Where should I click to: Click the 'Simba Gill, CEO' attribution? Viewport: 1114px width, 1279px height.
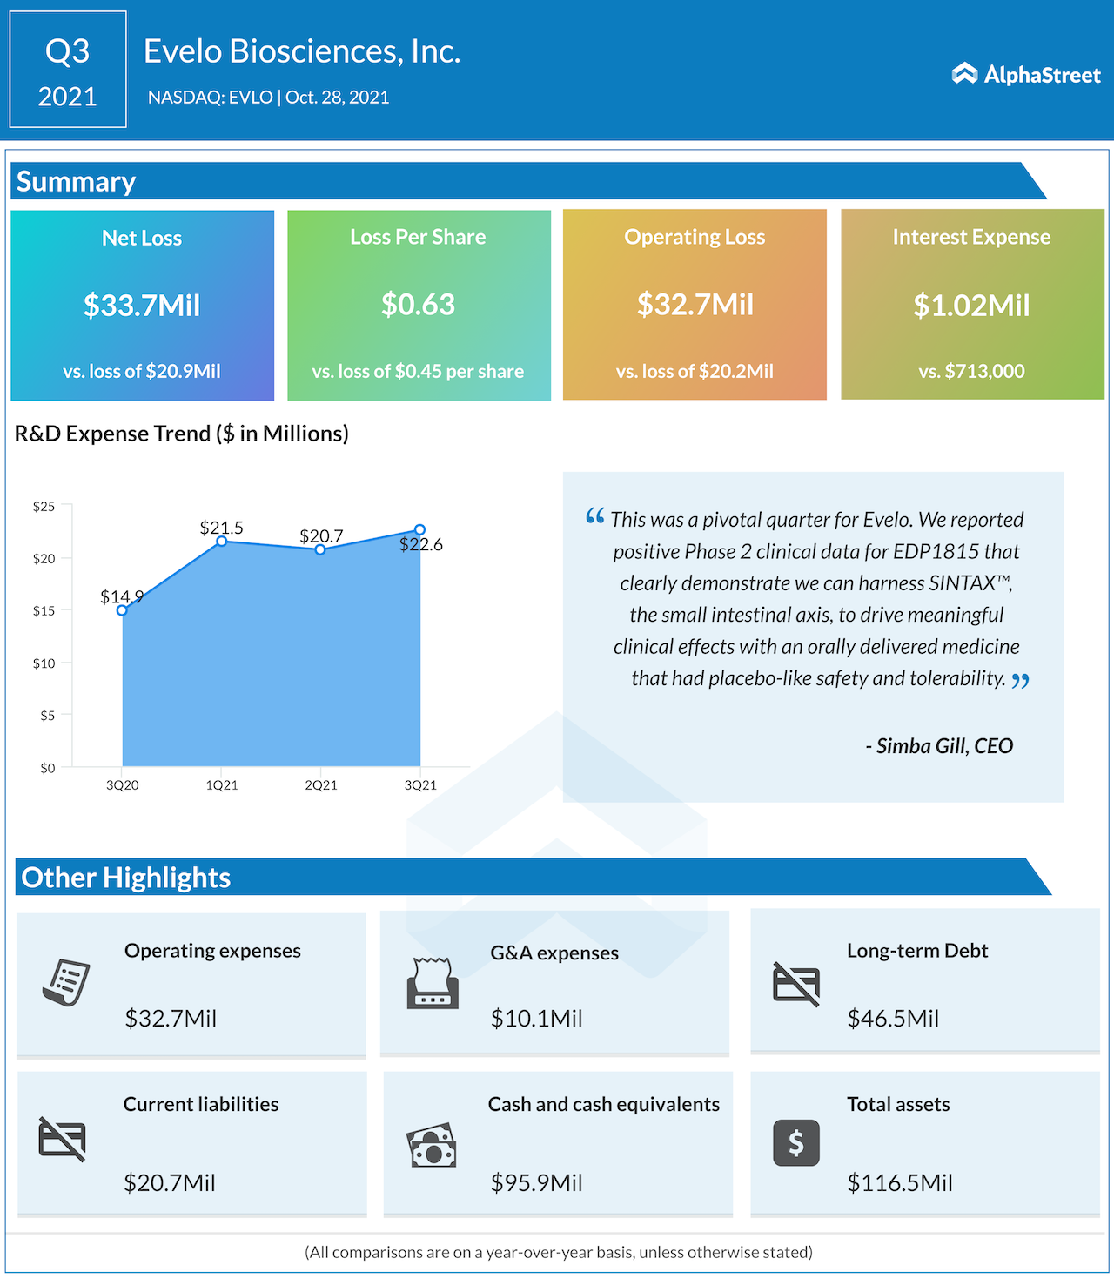(x=939, y=746)
